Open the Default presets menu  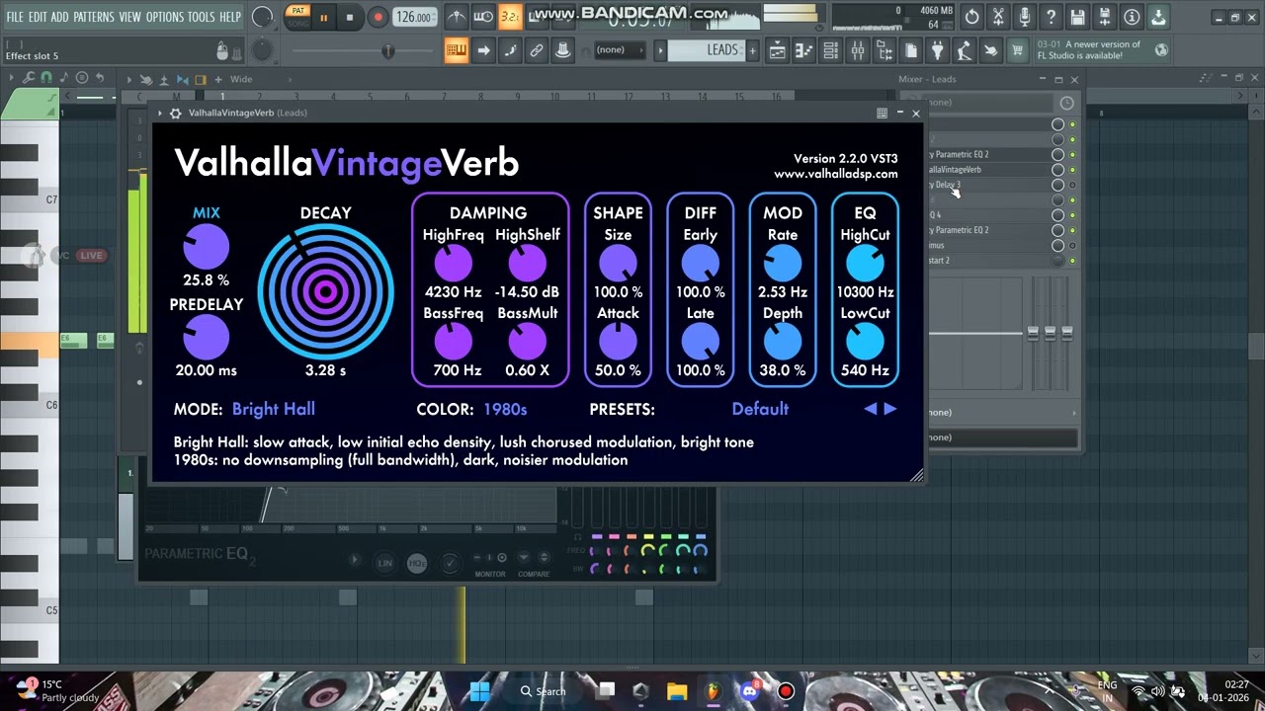[x=760, y=409]
